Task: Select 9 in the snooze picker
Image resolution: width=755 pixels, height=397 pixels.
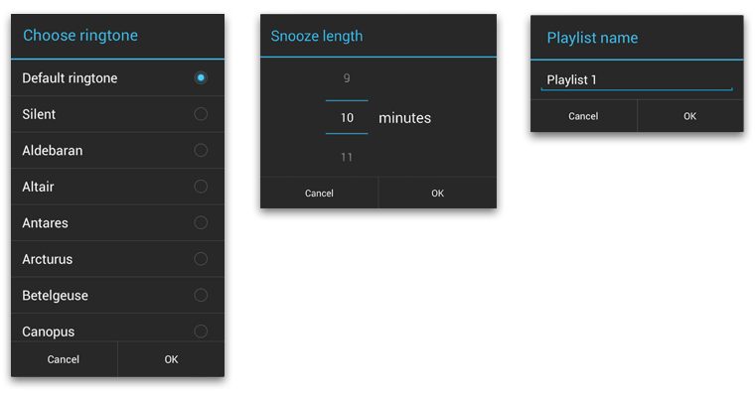Action: (x=347, y=78)
